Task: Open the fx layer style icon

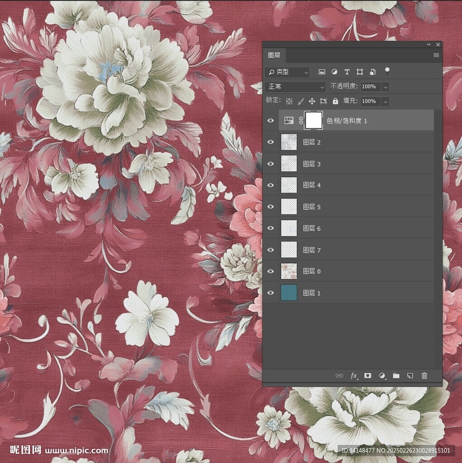Action: point(354,376)
